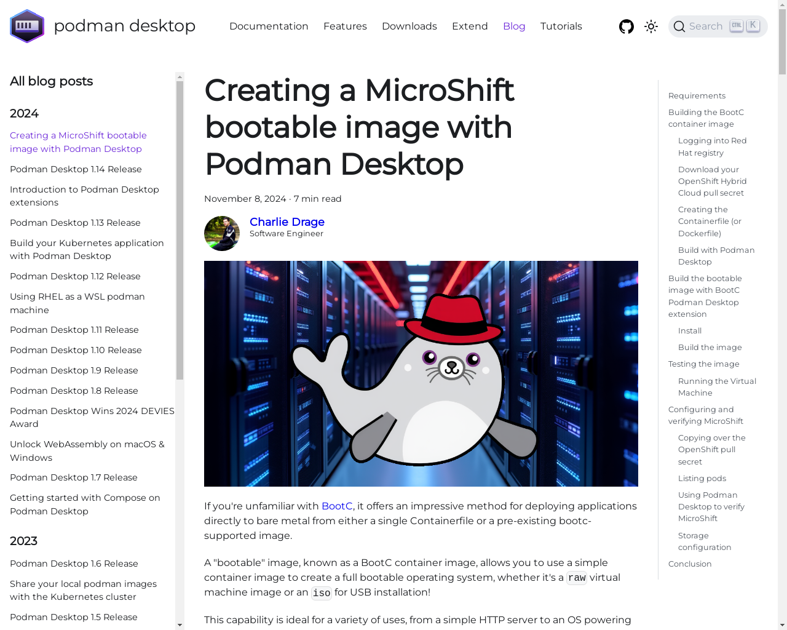The width and height of the screenshot is (787, 630).
Task: Go to the Downloads page
Action: 409,26
